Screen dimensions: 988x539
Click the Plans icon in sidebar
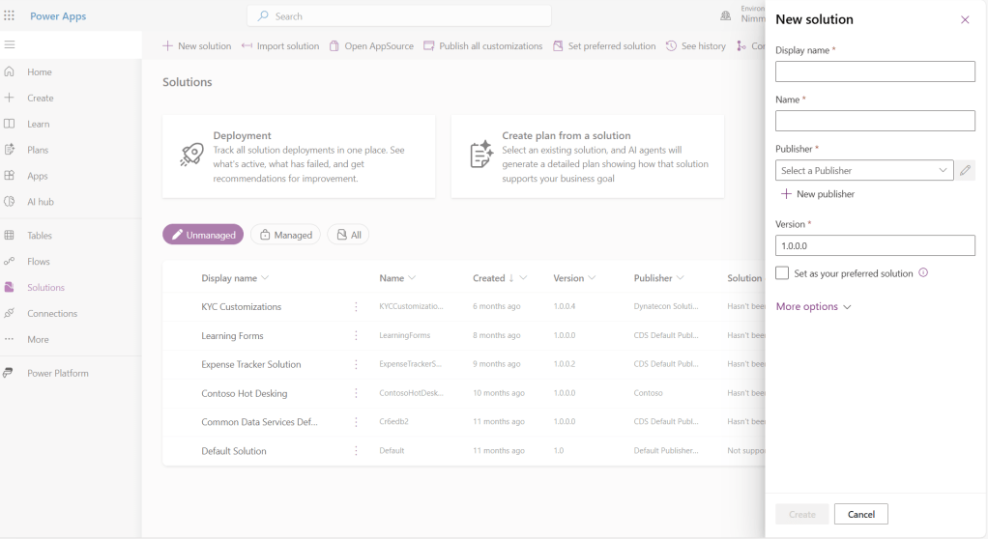click(10, 150)
